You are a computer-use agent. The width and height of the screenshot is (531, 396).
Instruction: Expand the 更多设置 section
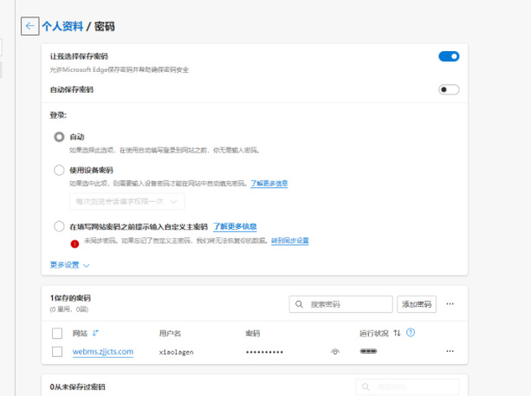coord(69,265)
